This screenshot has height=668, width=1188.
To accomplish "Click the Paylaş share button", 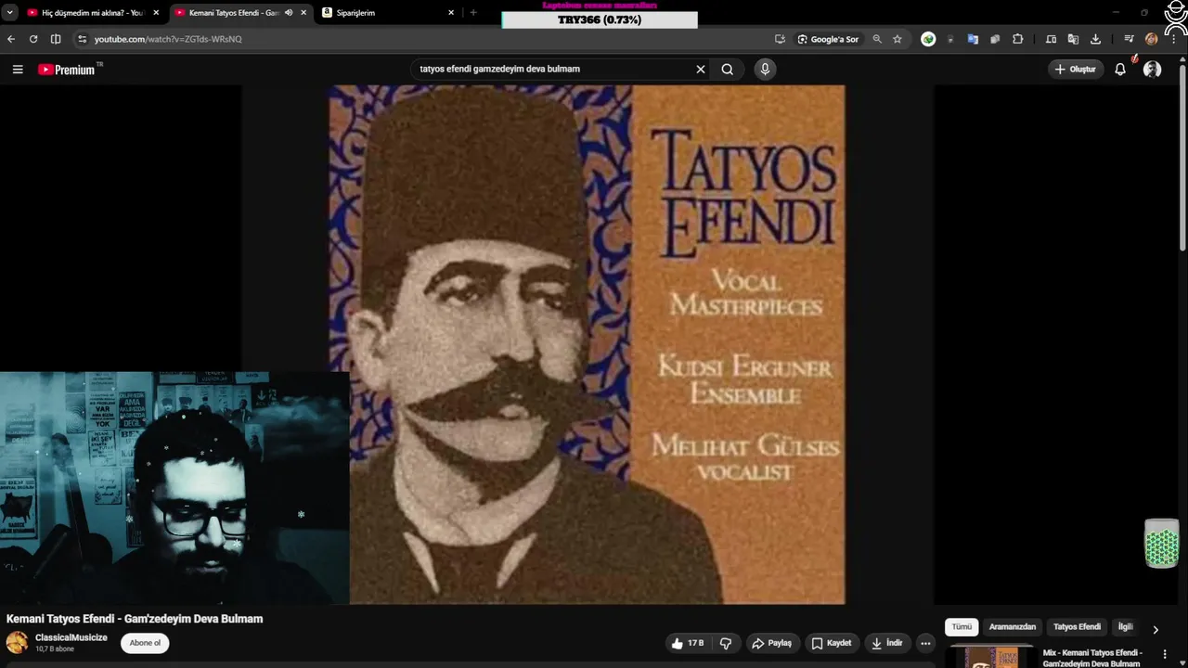I will point(772,643).
